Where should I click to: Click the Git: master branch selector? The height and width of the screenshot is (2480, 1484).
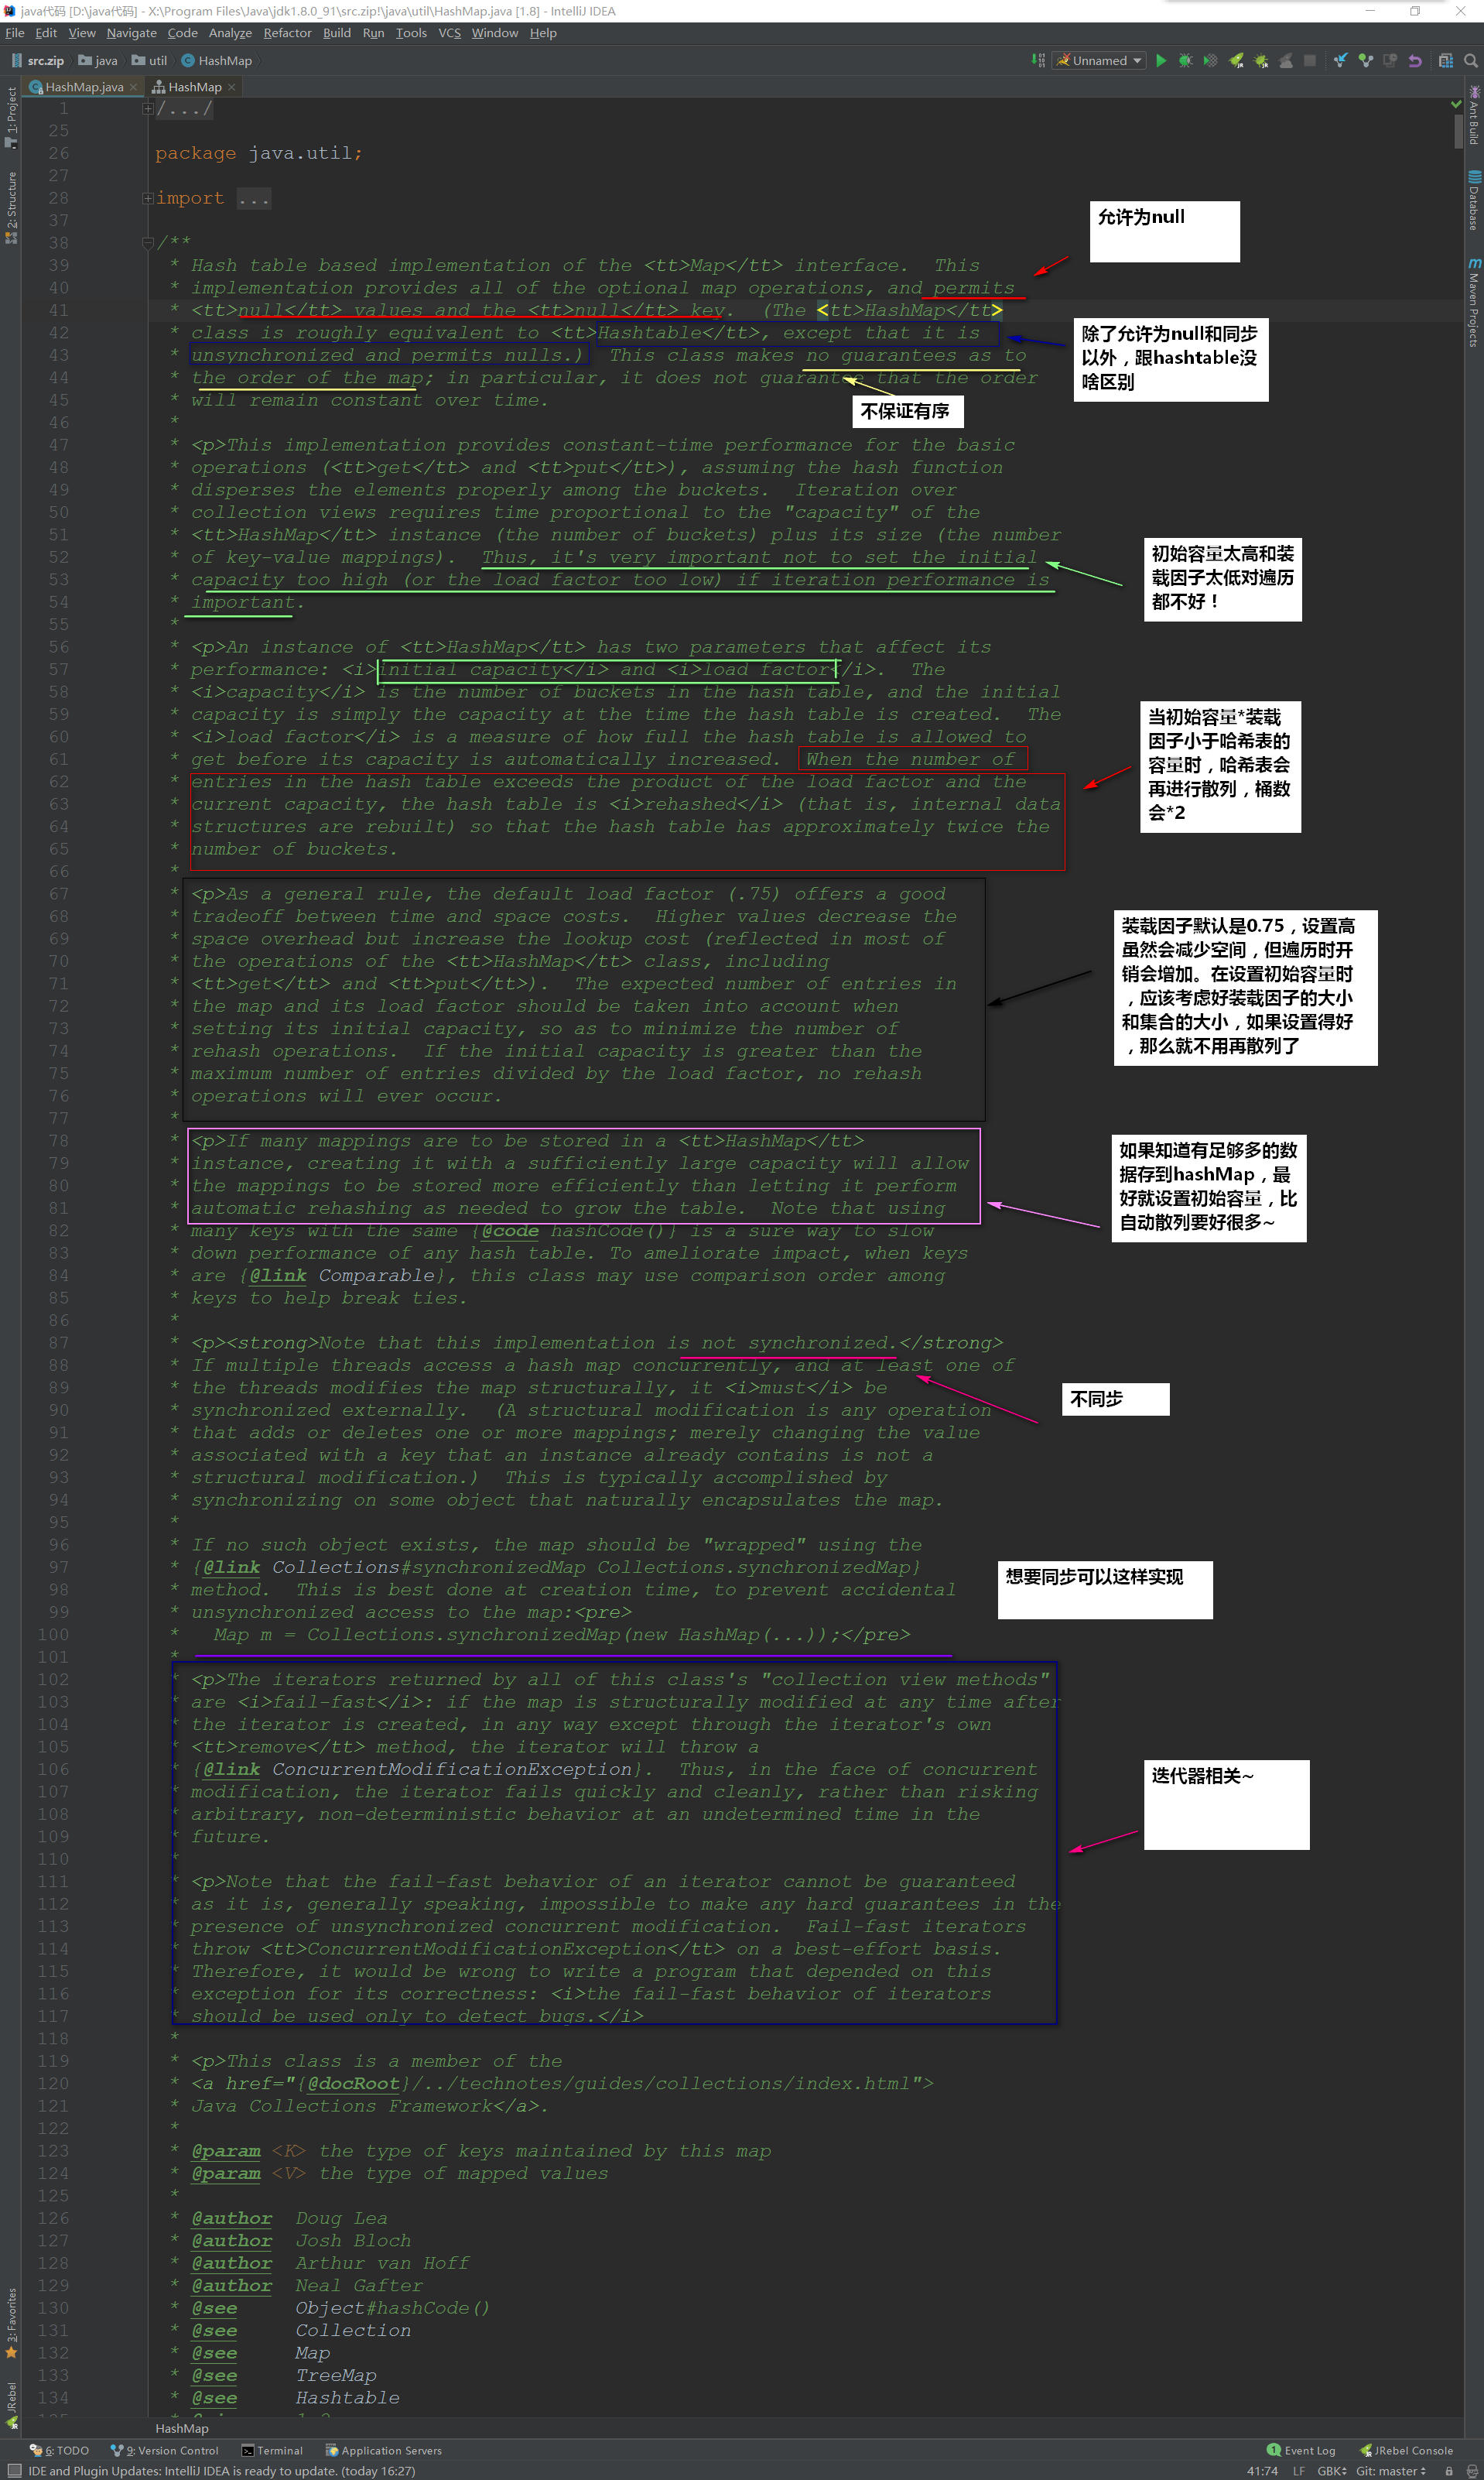click(1390, 2470)
